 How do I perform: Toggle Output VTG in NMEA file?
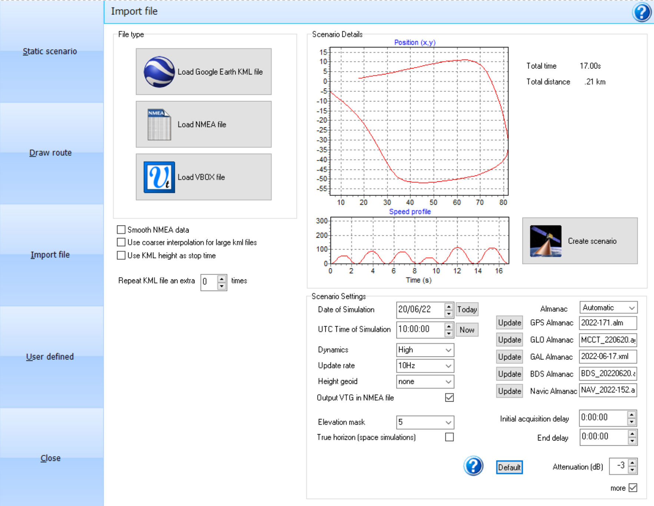pyautogui.click(x=449, y=397)
